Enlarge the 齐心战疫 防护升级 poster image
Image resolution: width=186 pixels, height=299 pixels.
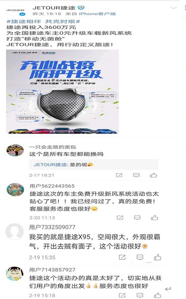[x=62, y=91]
